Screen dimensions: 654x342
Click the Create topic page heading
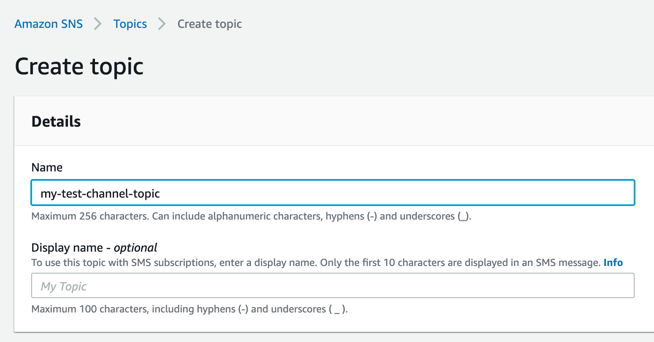tap(79, 67)
